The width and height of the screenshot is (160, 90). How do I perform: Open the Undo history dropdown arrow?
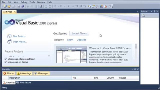tap(58, 6)
